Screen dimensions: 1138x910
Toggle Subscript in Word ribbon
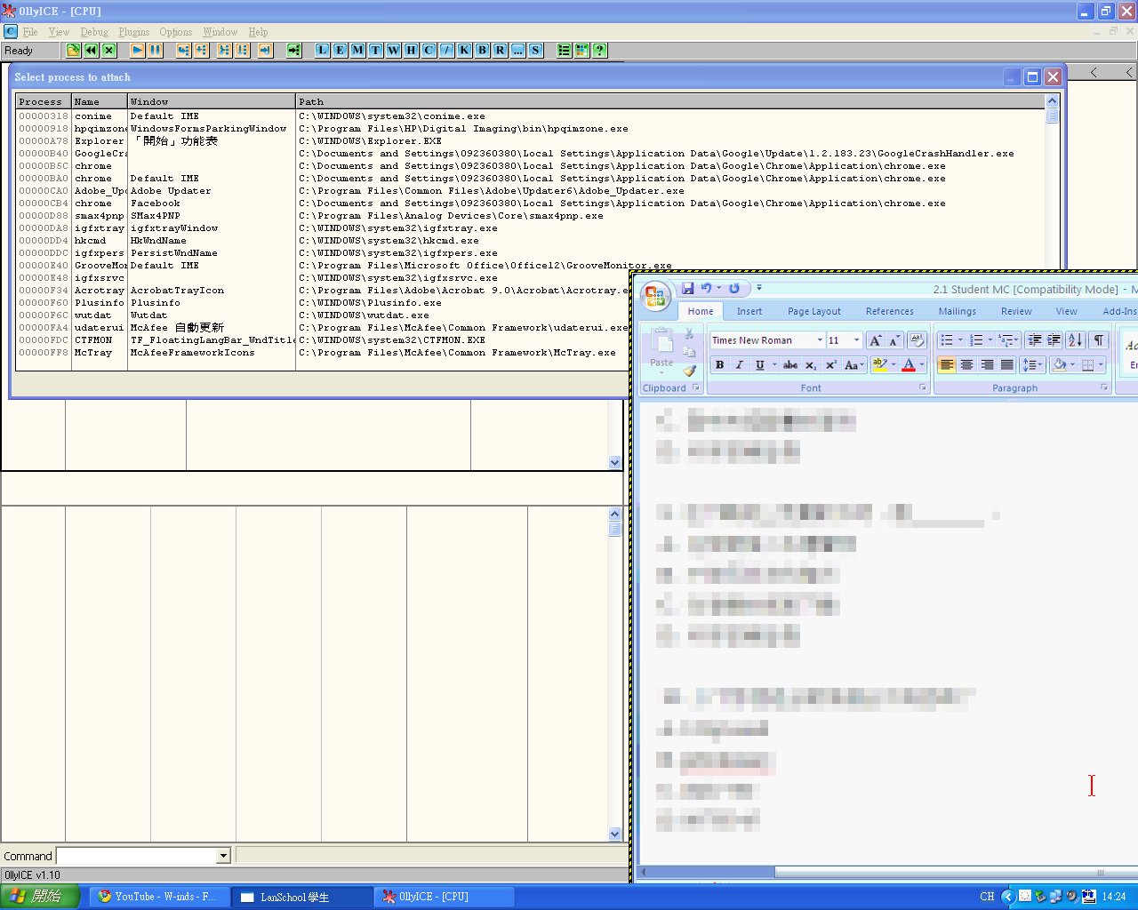point(811,365)
